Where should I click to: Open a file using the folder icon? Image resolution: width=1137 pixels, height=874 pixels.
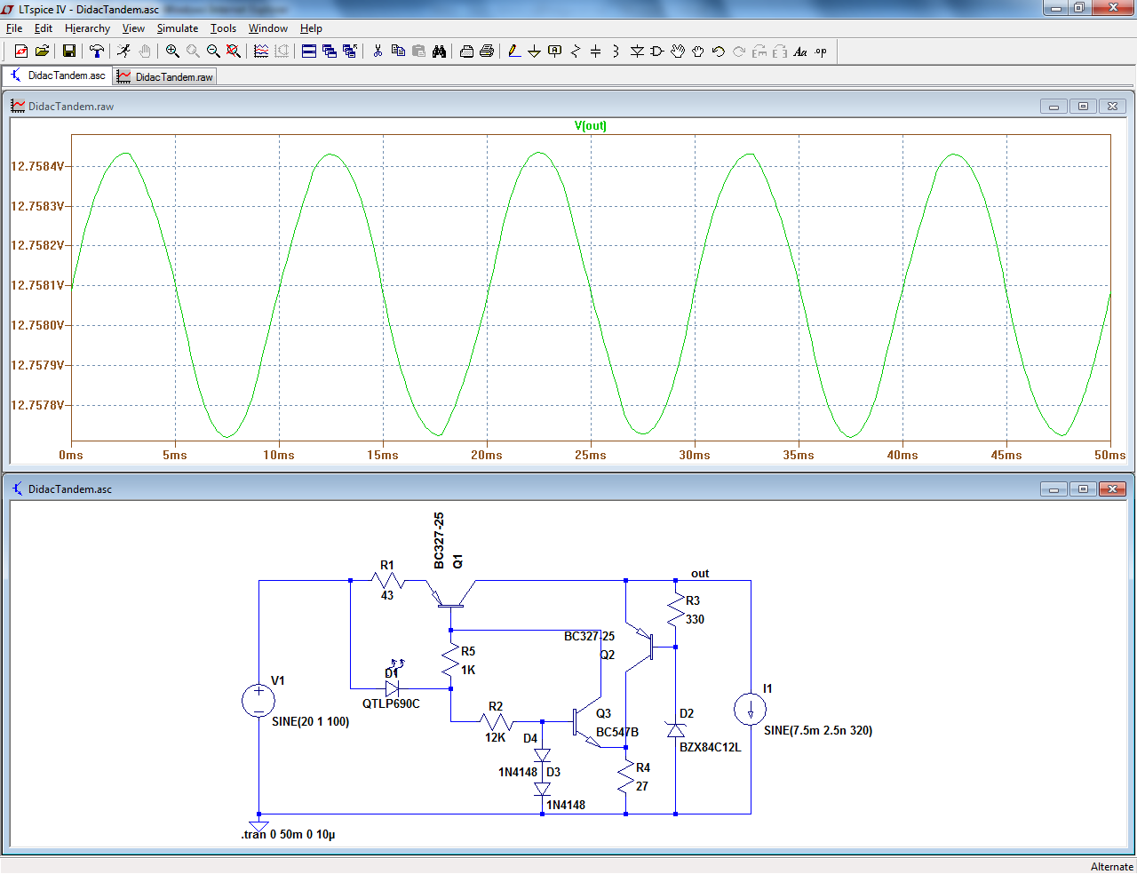click(42, 52)
